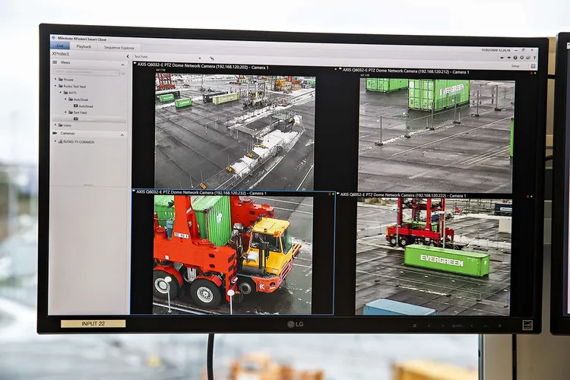Toggle full screen icon beside Setup

point(533,66)
